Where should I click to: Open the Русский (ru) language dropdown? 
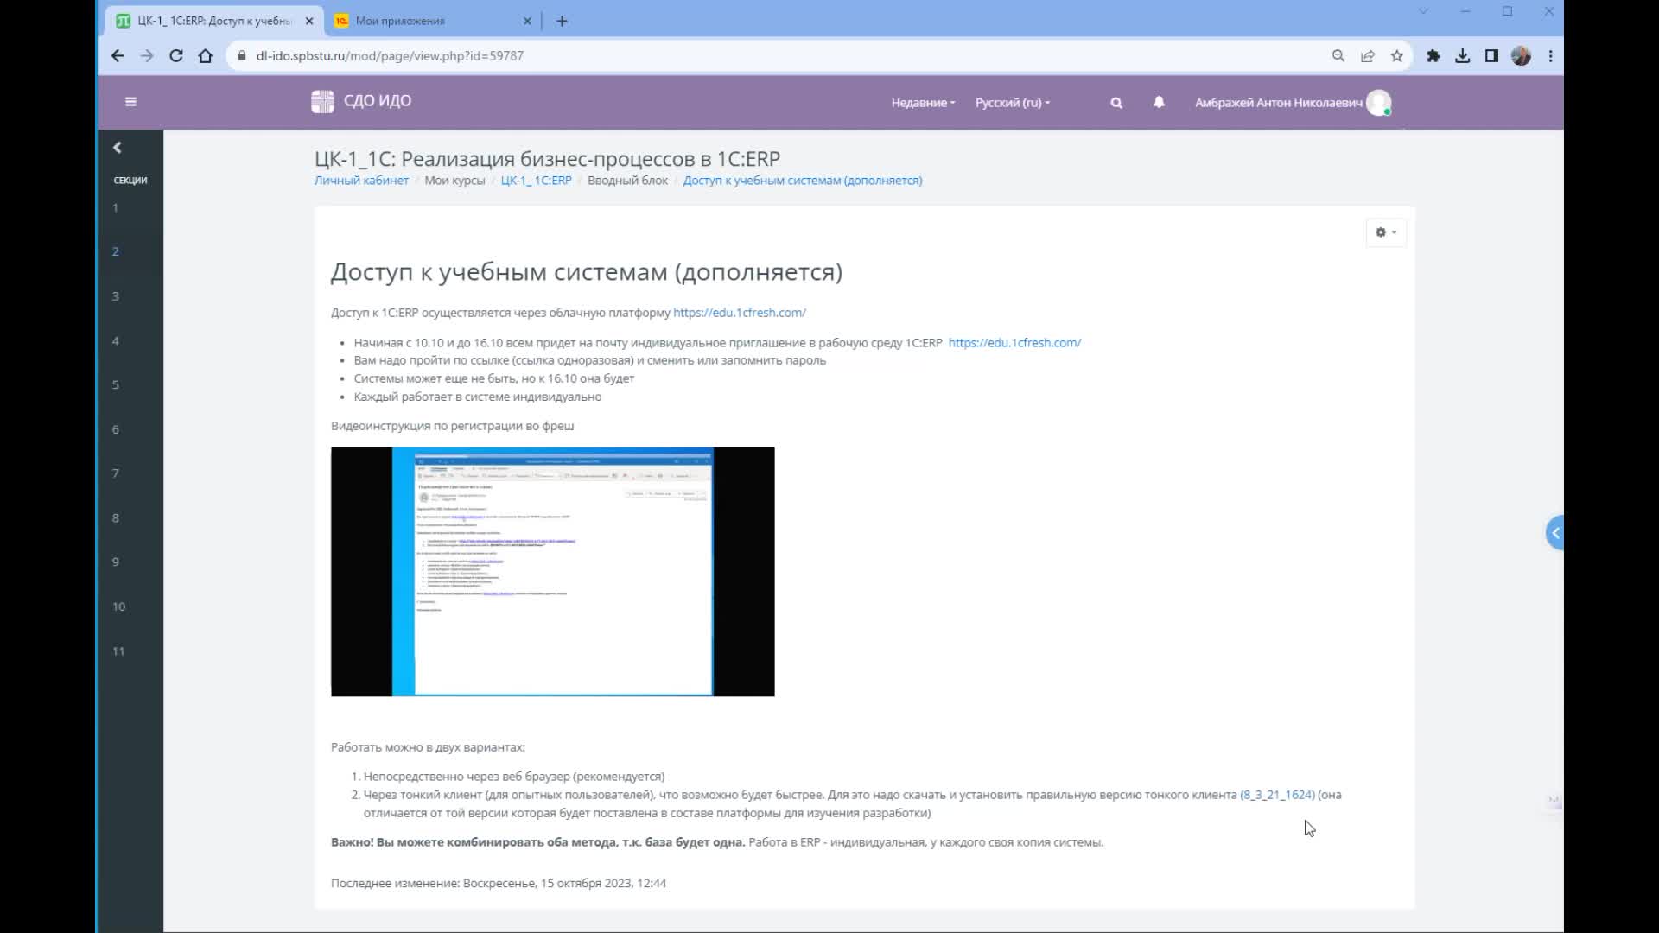pos(1013,103)
